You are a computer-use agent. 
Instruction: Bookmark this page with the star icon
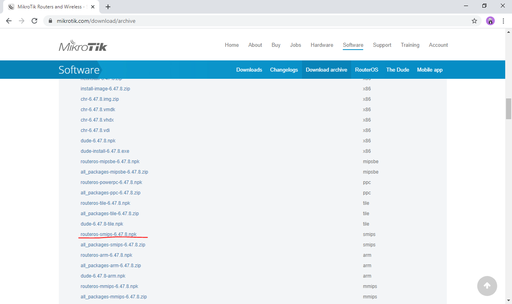pyautogui.click(x=474, y=21)
